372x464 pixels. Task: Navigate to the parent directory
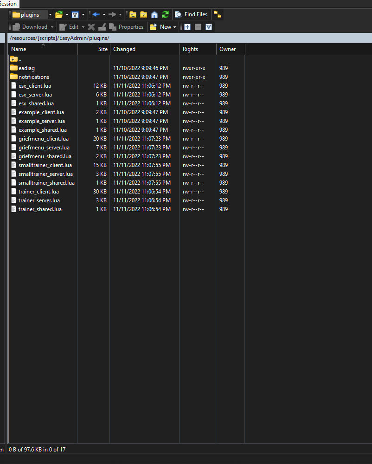pyautogui.click(x=133, y=14)
